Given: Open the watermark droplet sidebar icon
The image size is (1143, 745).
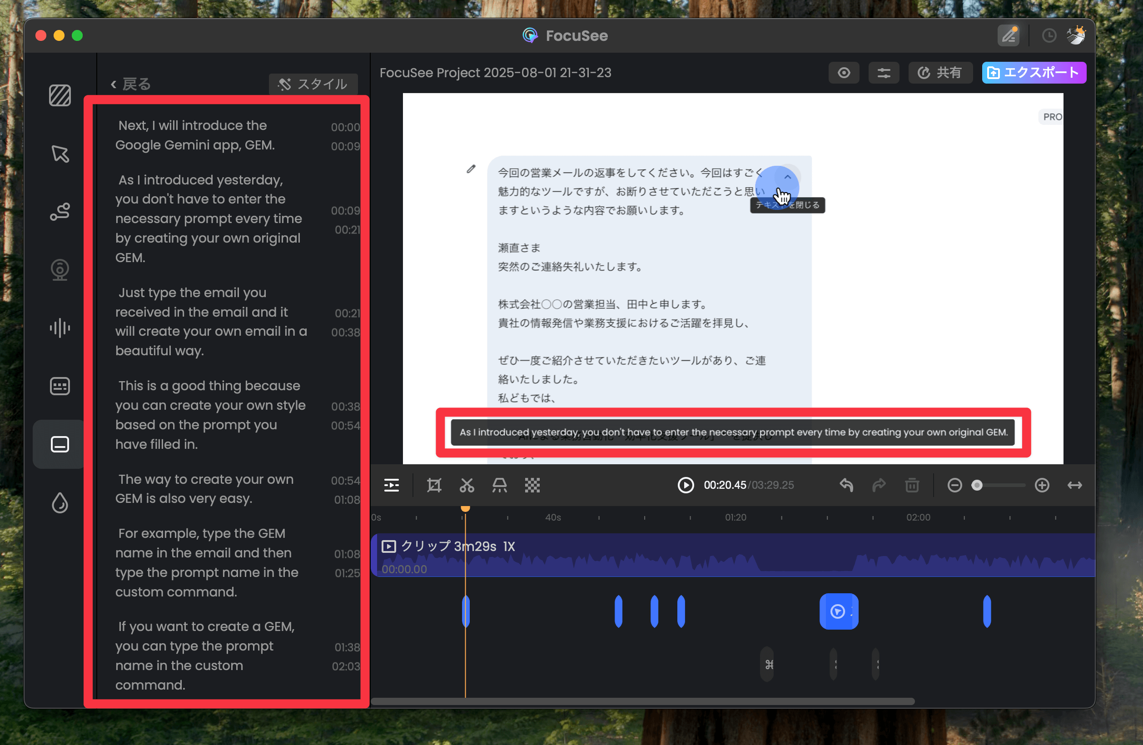Looking at the screenshot, I should [60, 502].
